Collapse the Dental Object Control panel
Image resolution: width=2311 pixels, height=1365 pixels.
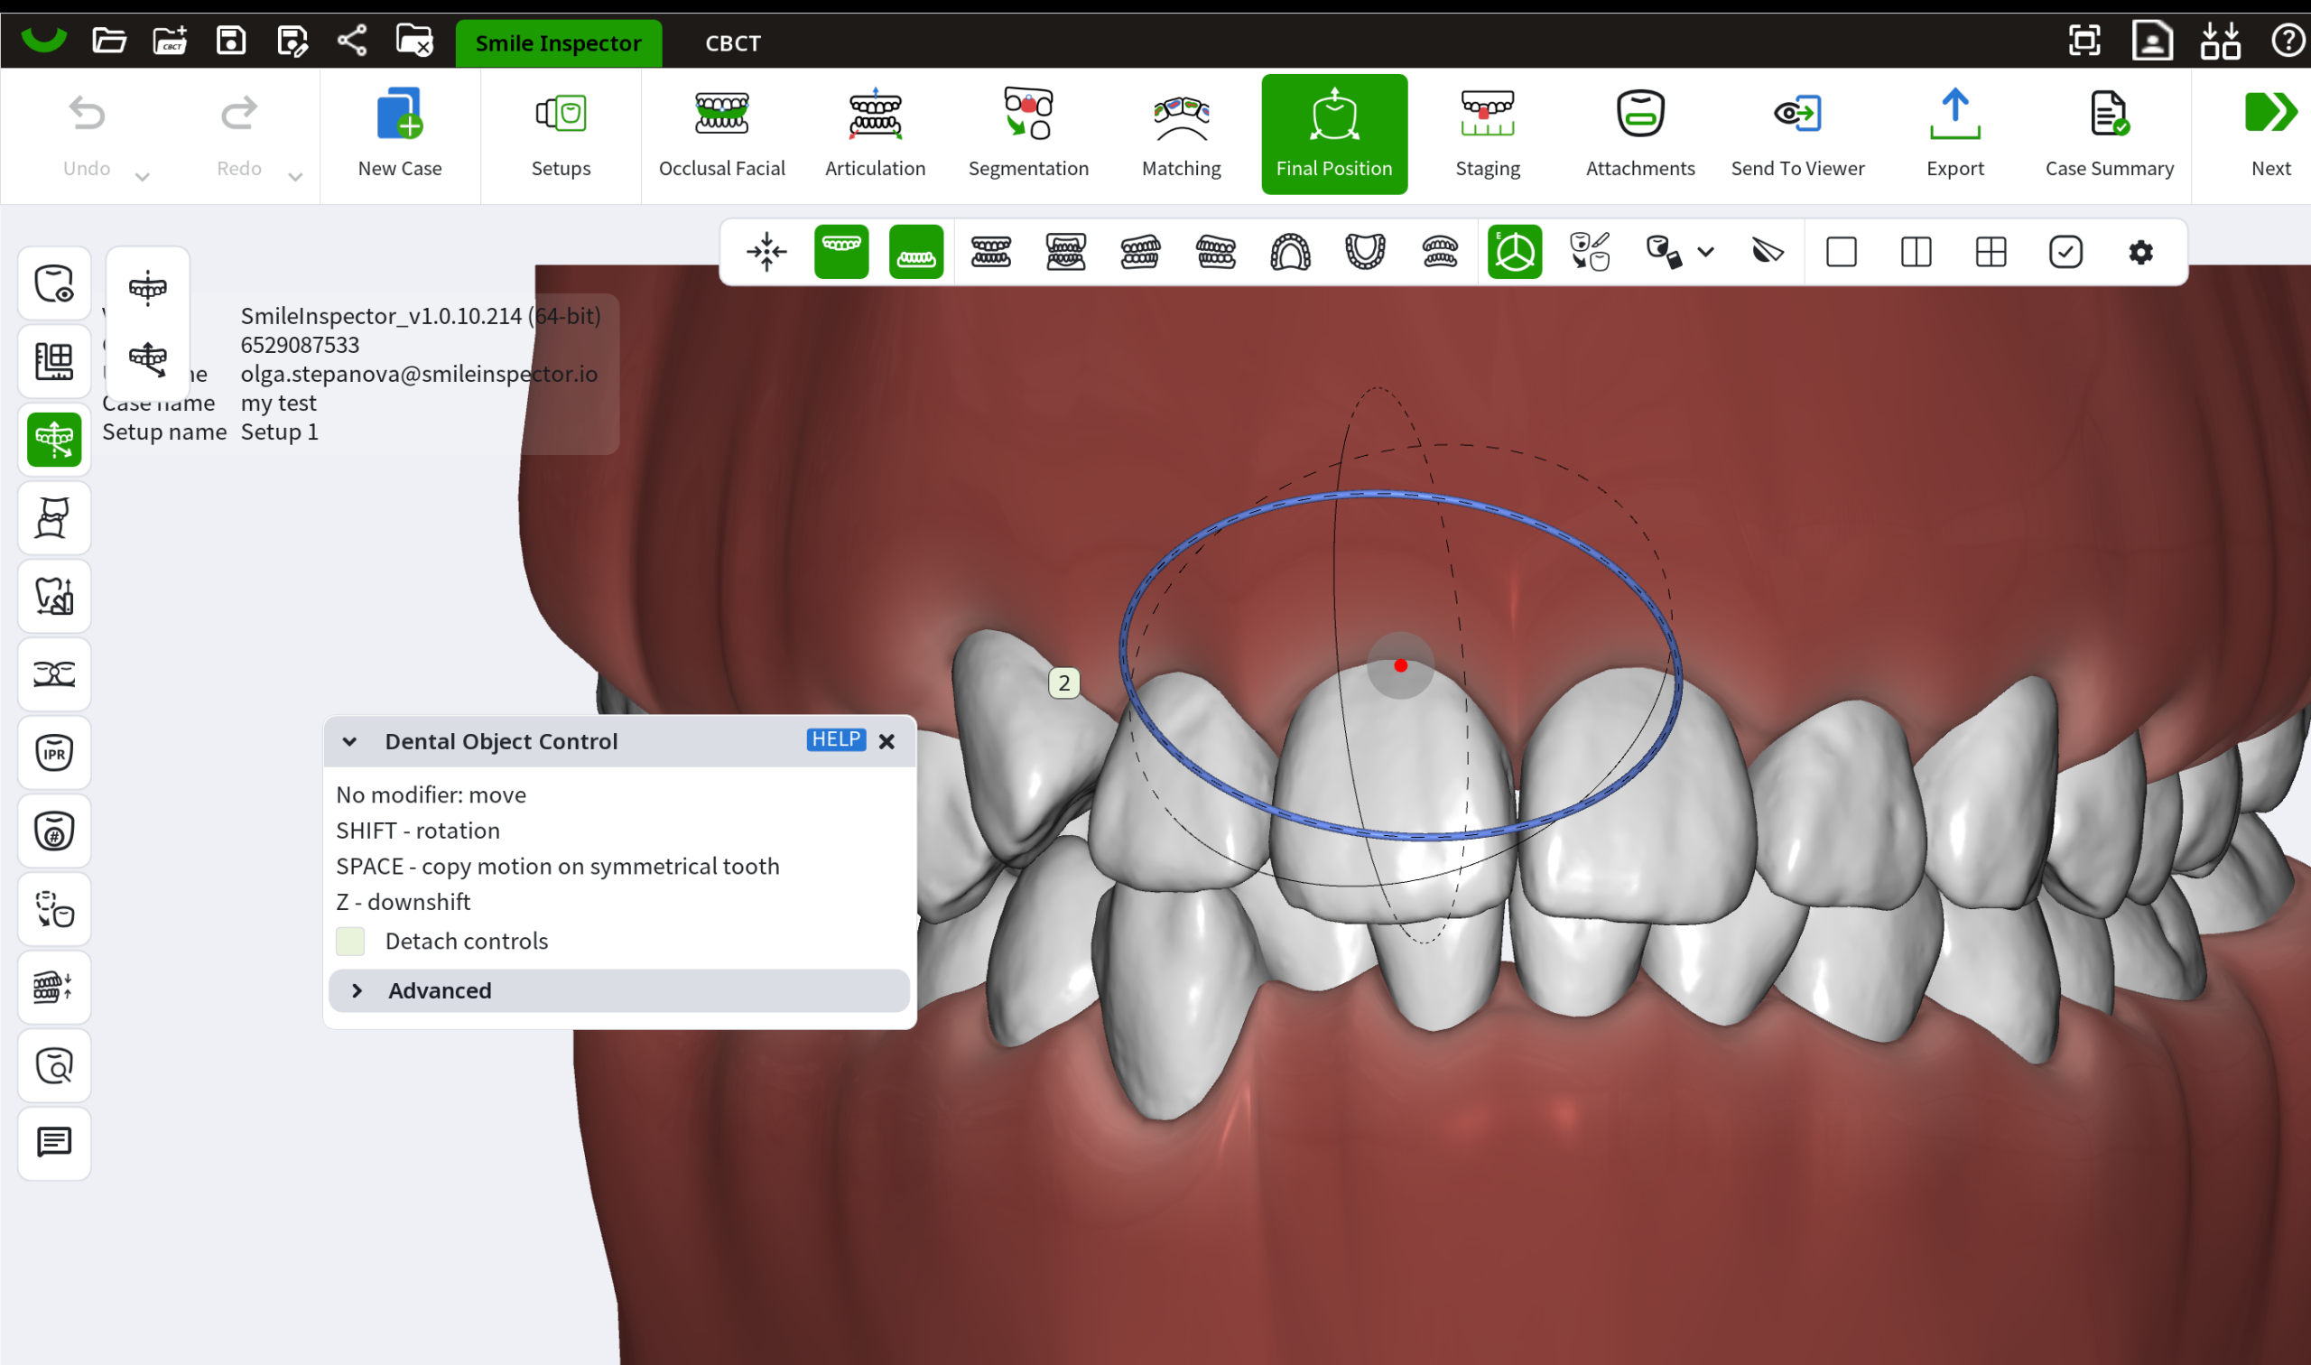(x=349, y=741)
